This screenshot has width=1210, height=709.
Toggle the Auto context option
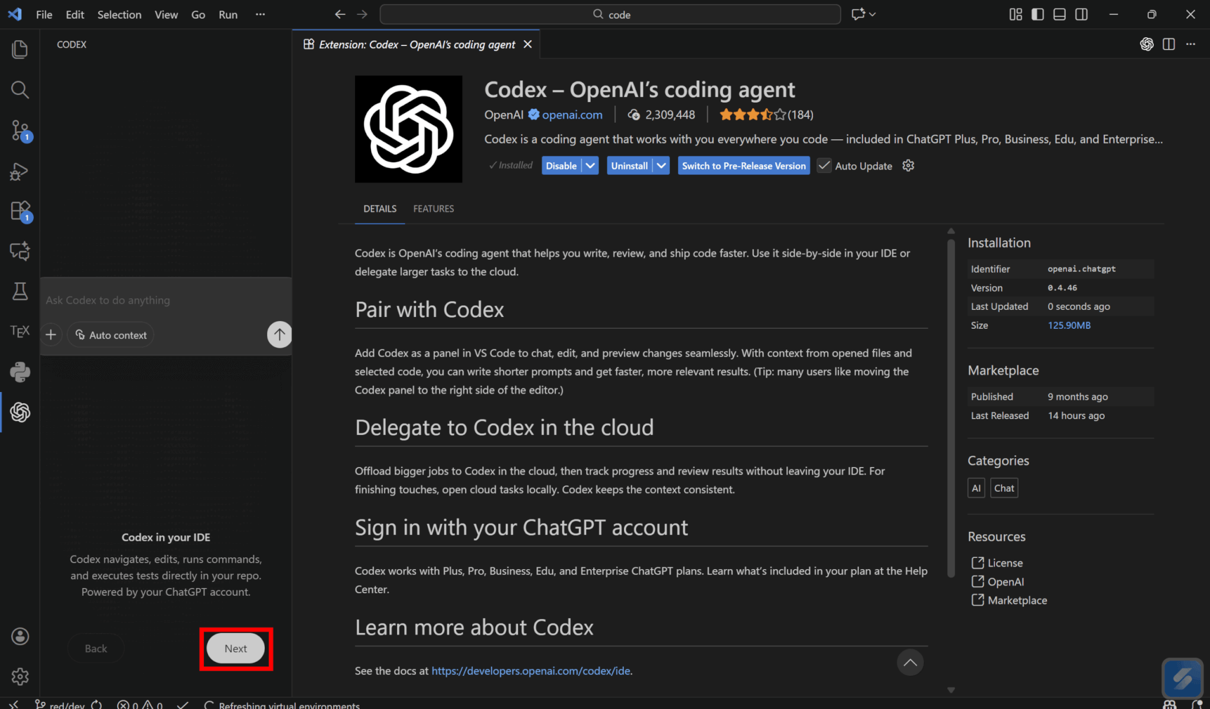click(111, 335)
